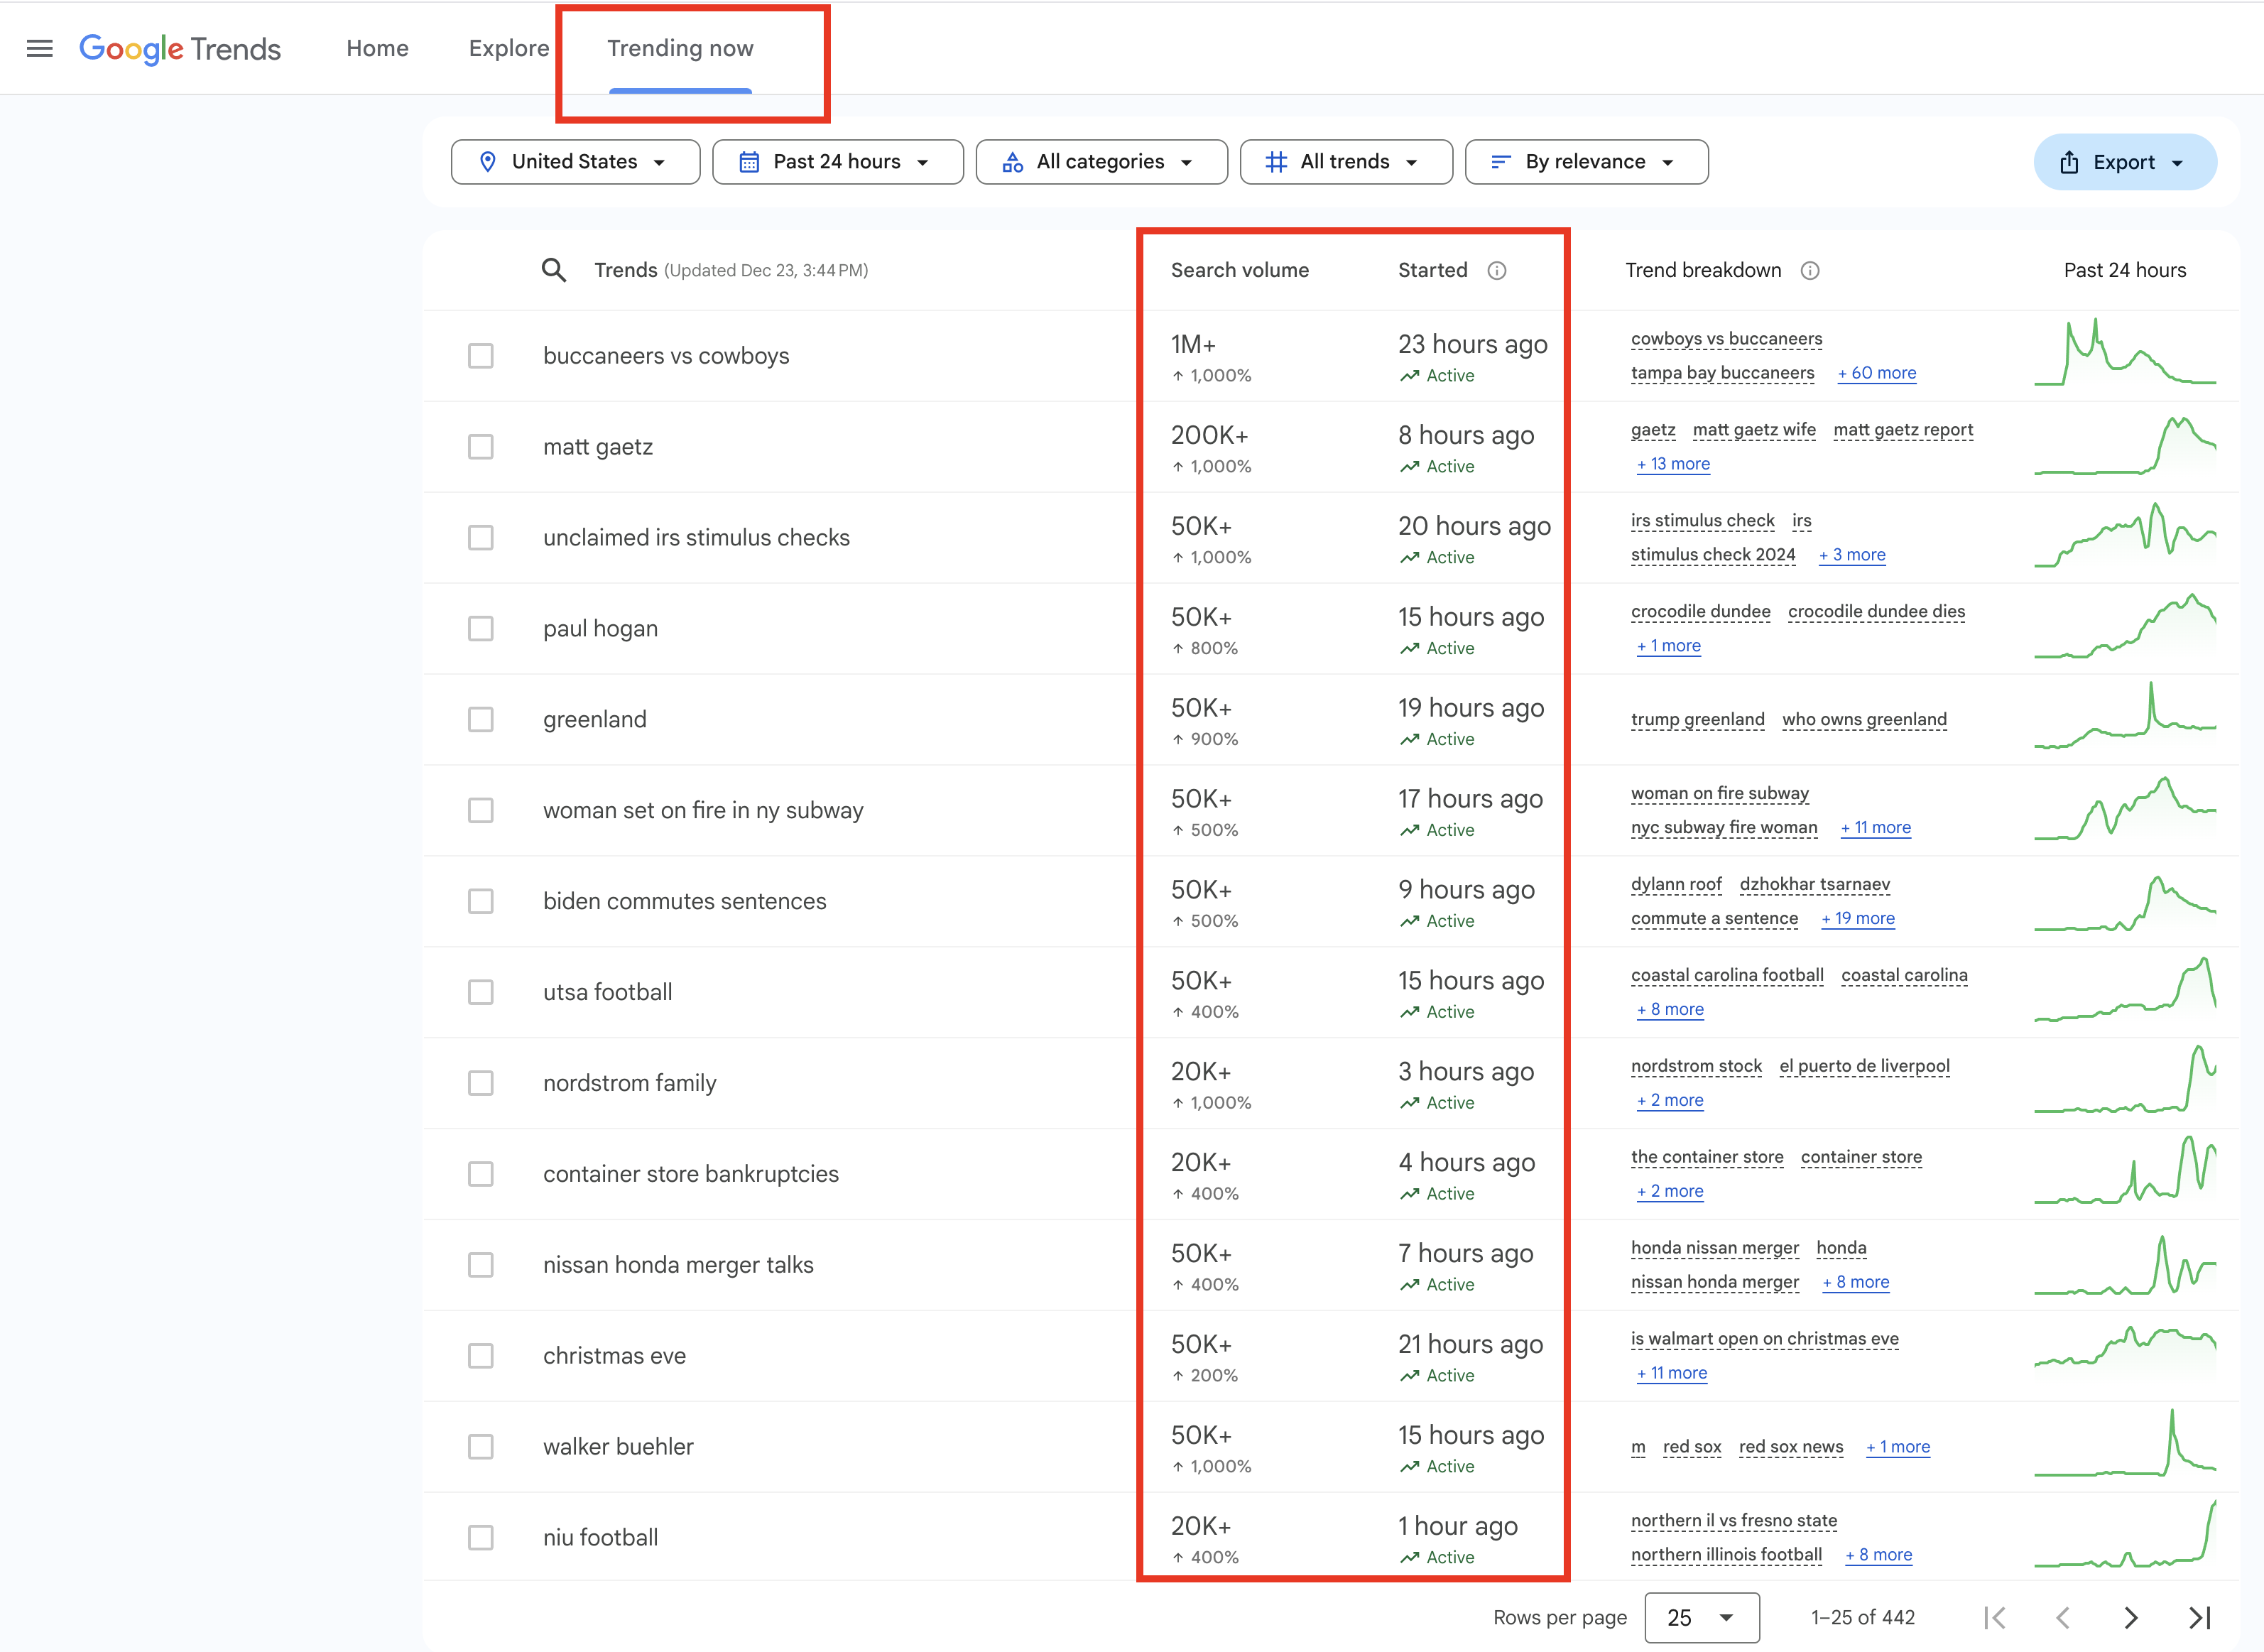This screenshot has width=2264, height=1652.
Task: Select the walker buehler checkbox
Action: 481,1447
